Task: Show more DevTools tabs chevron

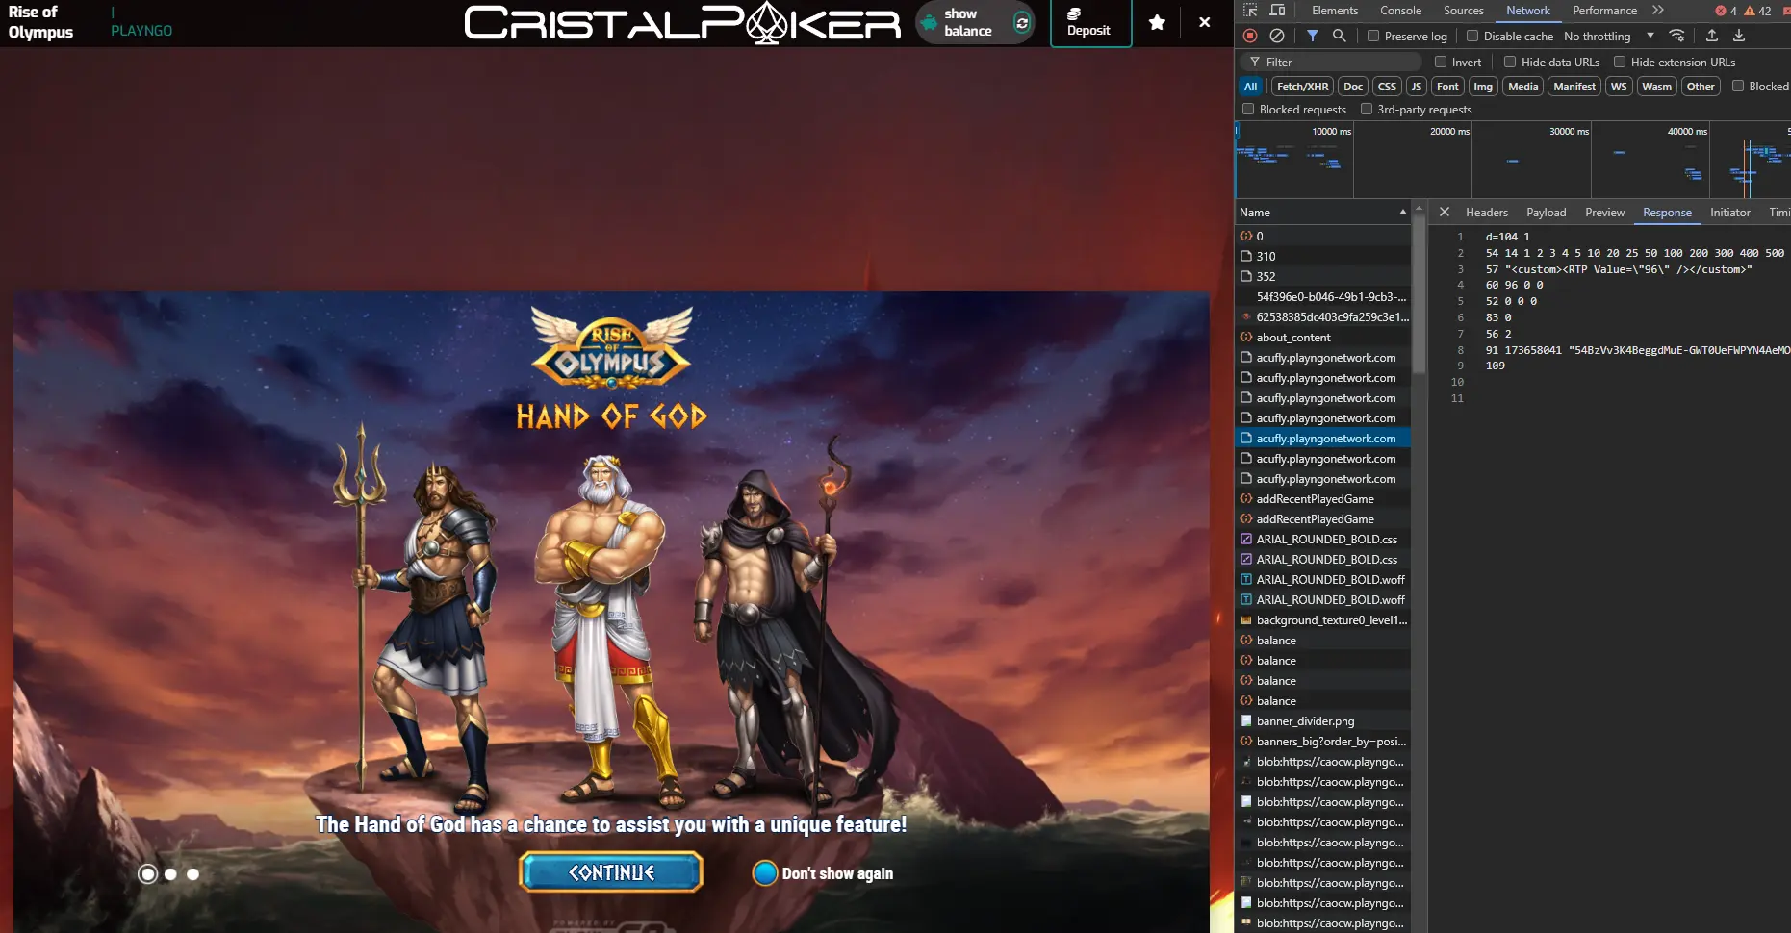Action: (1657, 11)
